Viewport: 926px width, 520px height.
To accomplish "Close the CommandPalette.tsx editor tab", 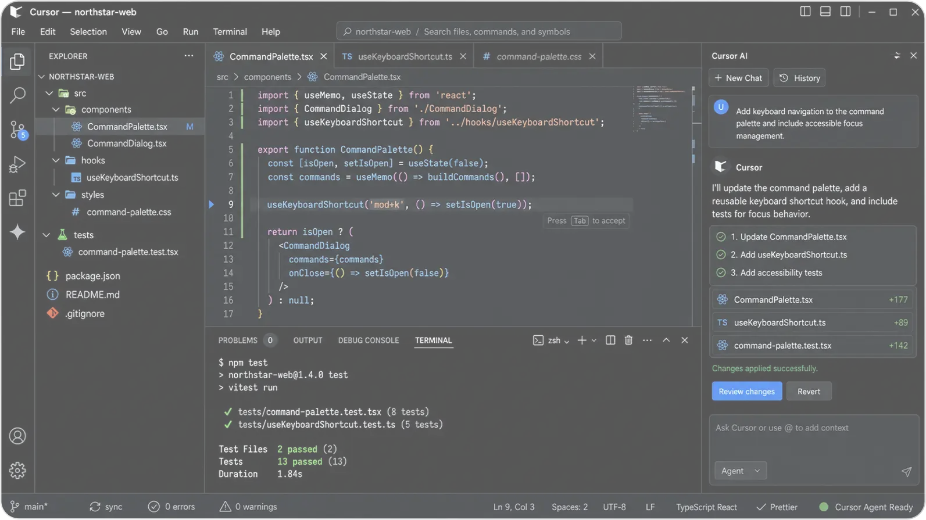I will click(324, 56).
